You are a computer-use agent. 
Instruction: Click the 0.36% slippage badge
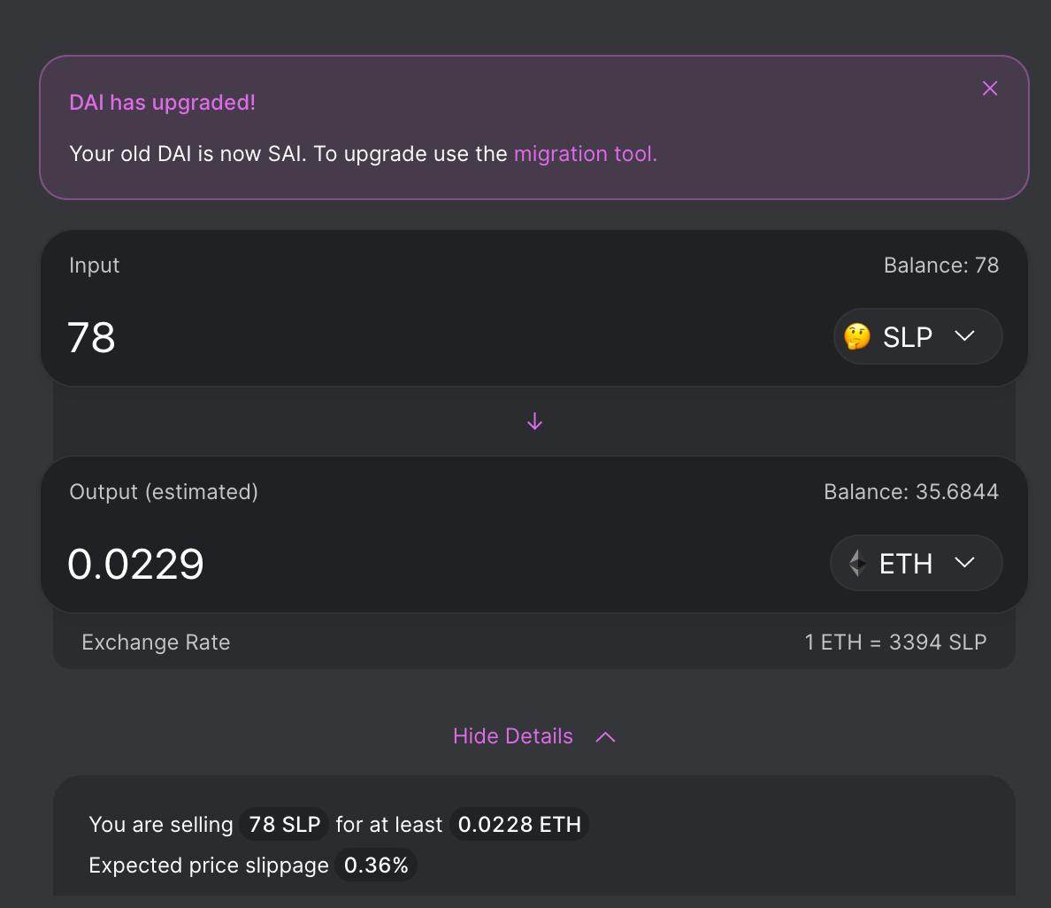tap(376, 866)
